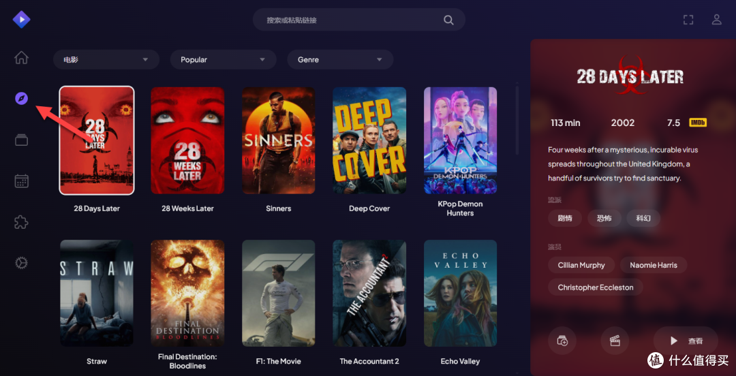
Task: Click the 'Straw' title text
Action: [97, 362]
